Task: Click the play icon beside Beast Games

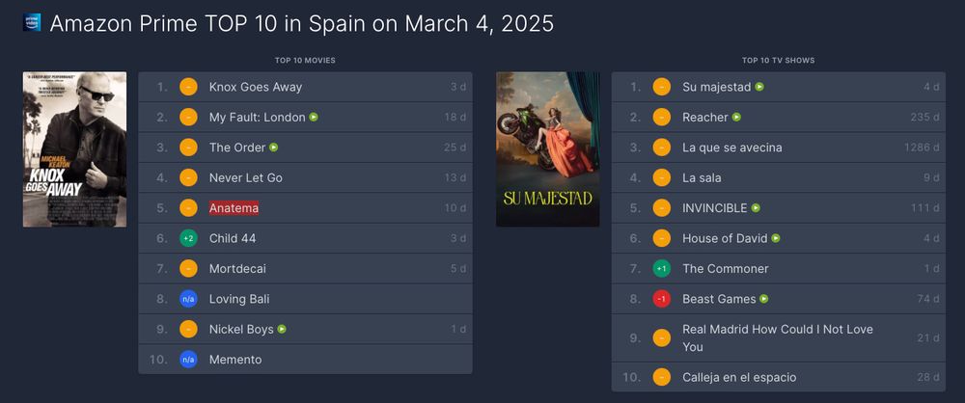Action: 764,299
